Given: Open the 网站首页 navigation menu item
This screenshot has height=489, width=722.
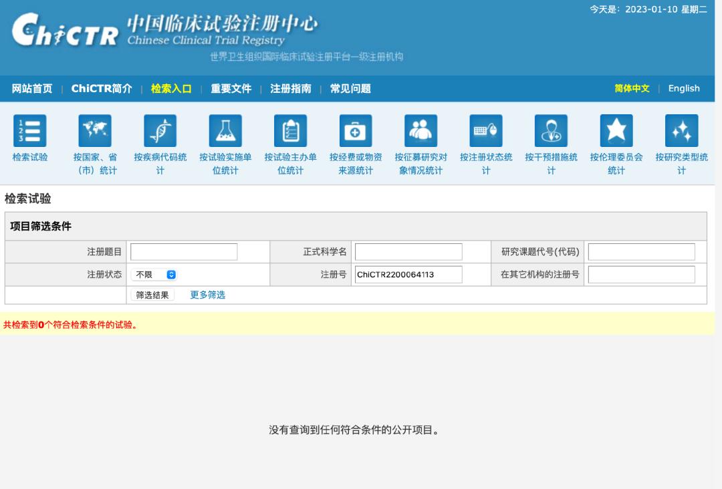Looking at the screenshot, I should [32, 89].
